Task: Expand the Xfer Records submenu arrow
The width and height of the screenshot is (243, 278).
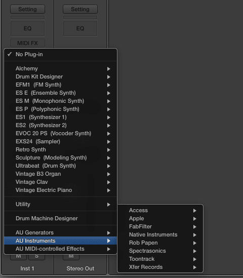Action: pyautogui.click(x=194, y=267)
